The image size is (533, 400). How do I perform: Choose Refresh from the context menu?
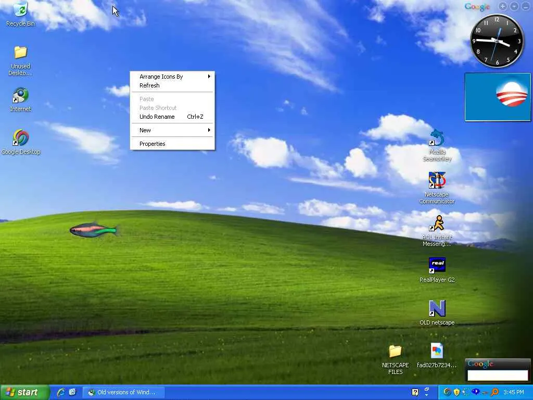[x=172, y=85]
